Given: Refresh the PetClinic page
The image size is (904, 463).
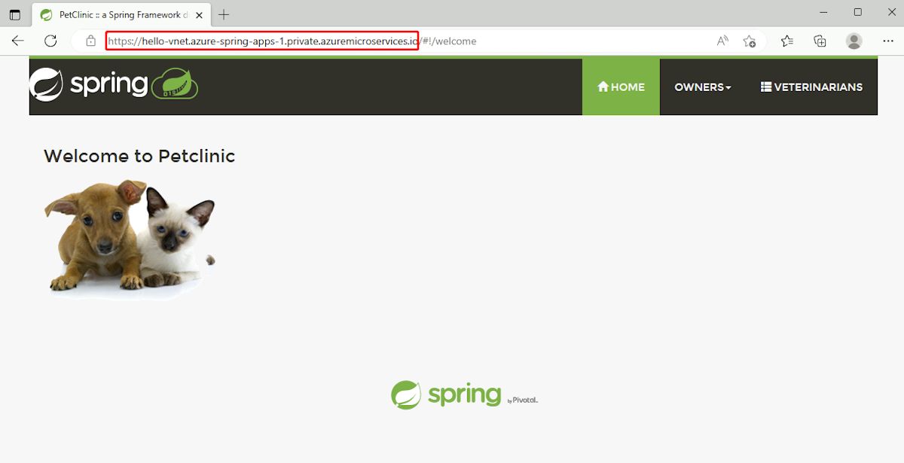Looking at the screenshot, I should 50,41.
